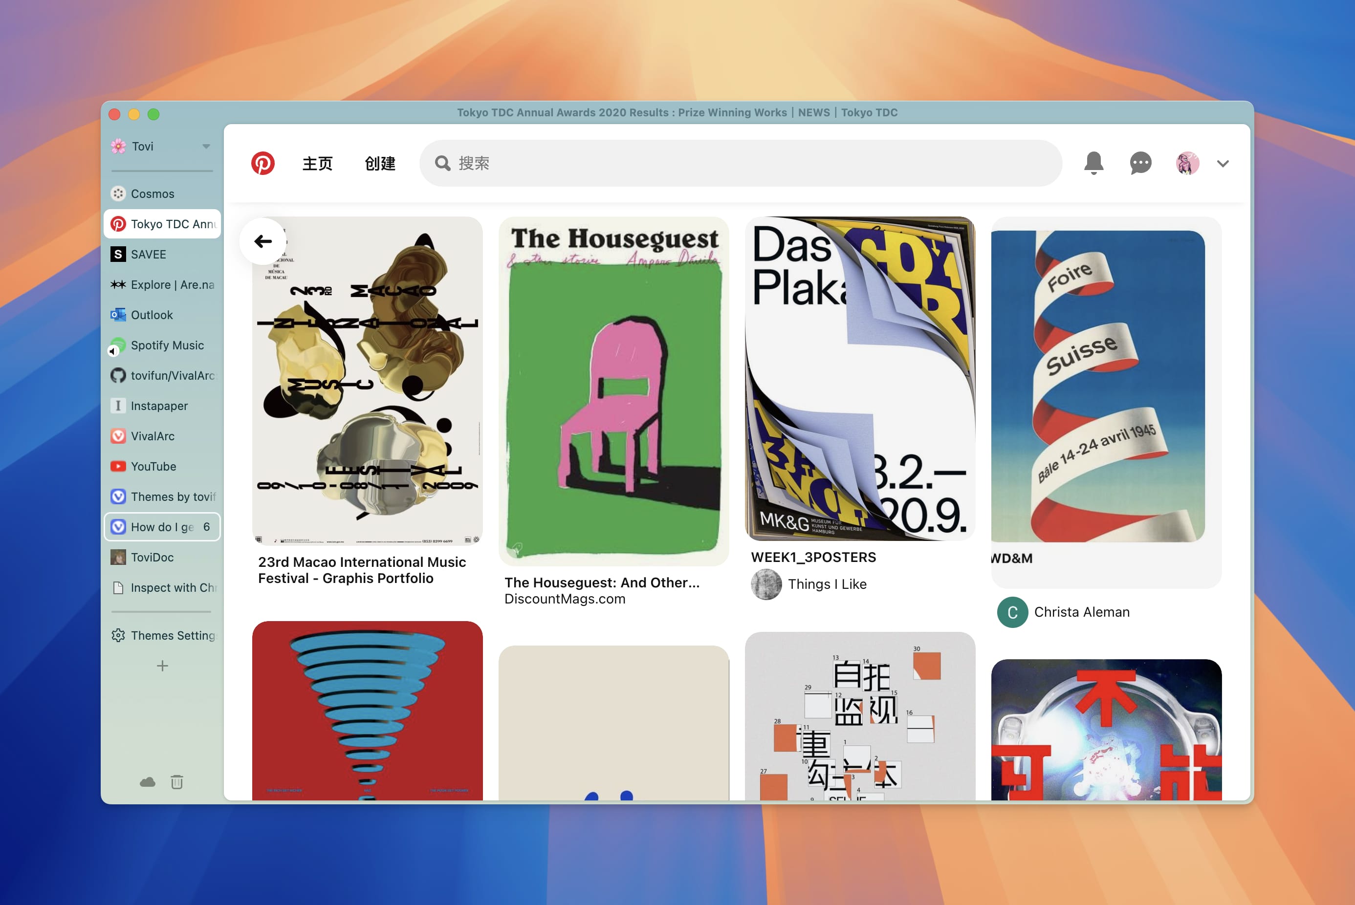This screenshot has height=905, width=1355.
Task: Add a new tab with plus button
Action: [163, 666]
